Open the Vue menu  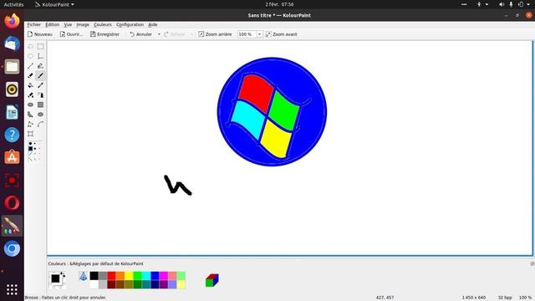pos(68,24)
